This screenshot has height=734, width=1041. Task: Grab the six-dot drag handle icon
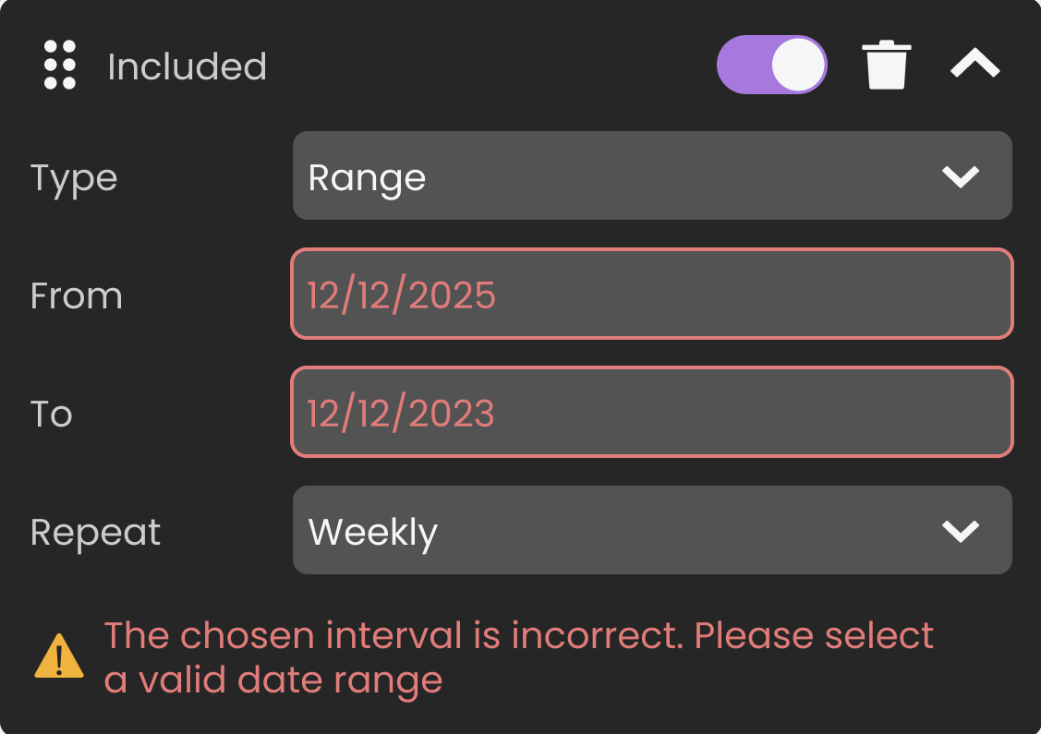click(x=60, y=66)
